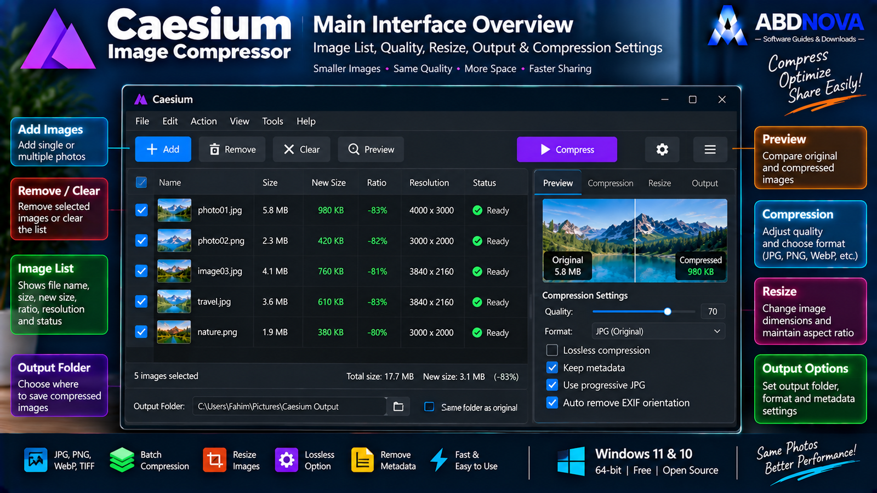Click the Remove Metadata document icon
Viewport: 877px width, 493px height.
click(362, 460)
